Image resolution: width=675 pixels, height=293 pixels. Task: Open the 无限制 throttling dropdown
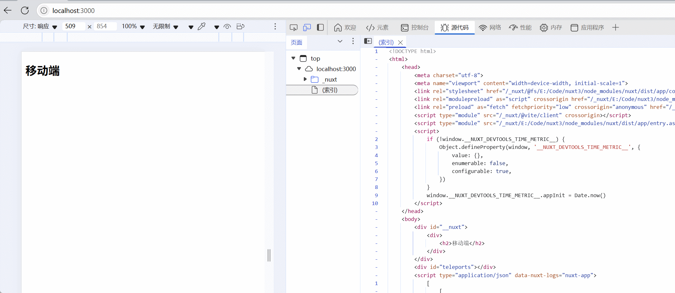[165, 26]
